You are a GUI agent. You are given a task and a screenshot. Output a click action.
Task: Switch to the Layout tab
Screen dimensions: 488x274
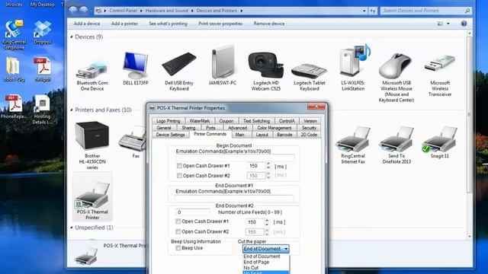[x=262, y=135]
